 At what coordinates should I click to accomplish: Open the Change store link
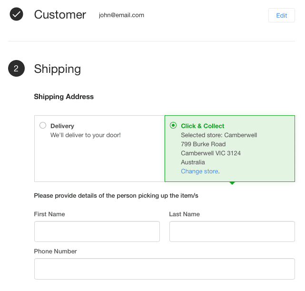click(x=199, y=171)
